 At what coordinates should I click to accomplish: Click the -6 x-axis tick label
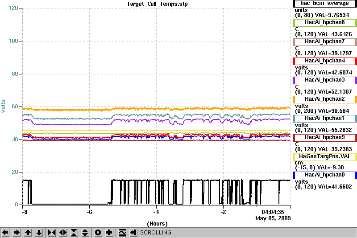click(89, 212)
